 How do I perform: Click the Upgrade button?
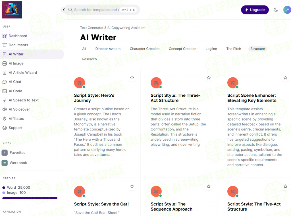255,10
